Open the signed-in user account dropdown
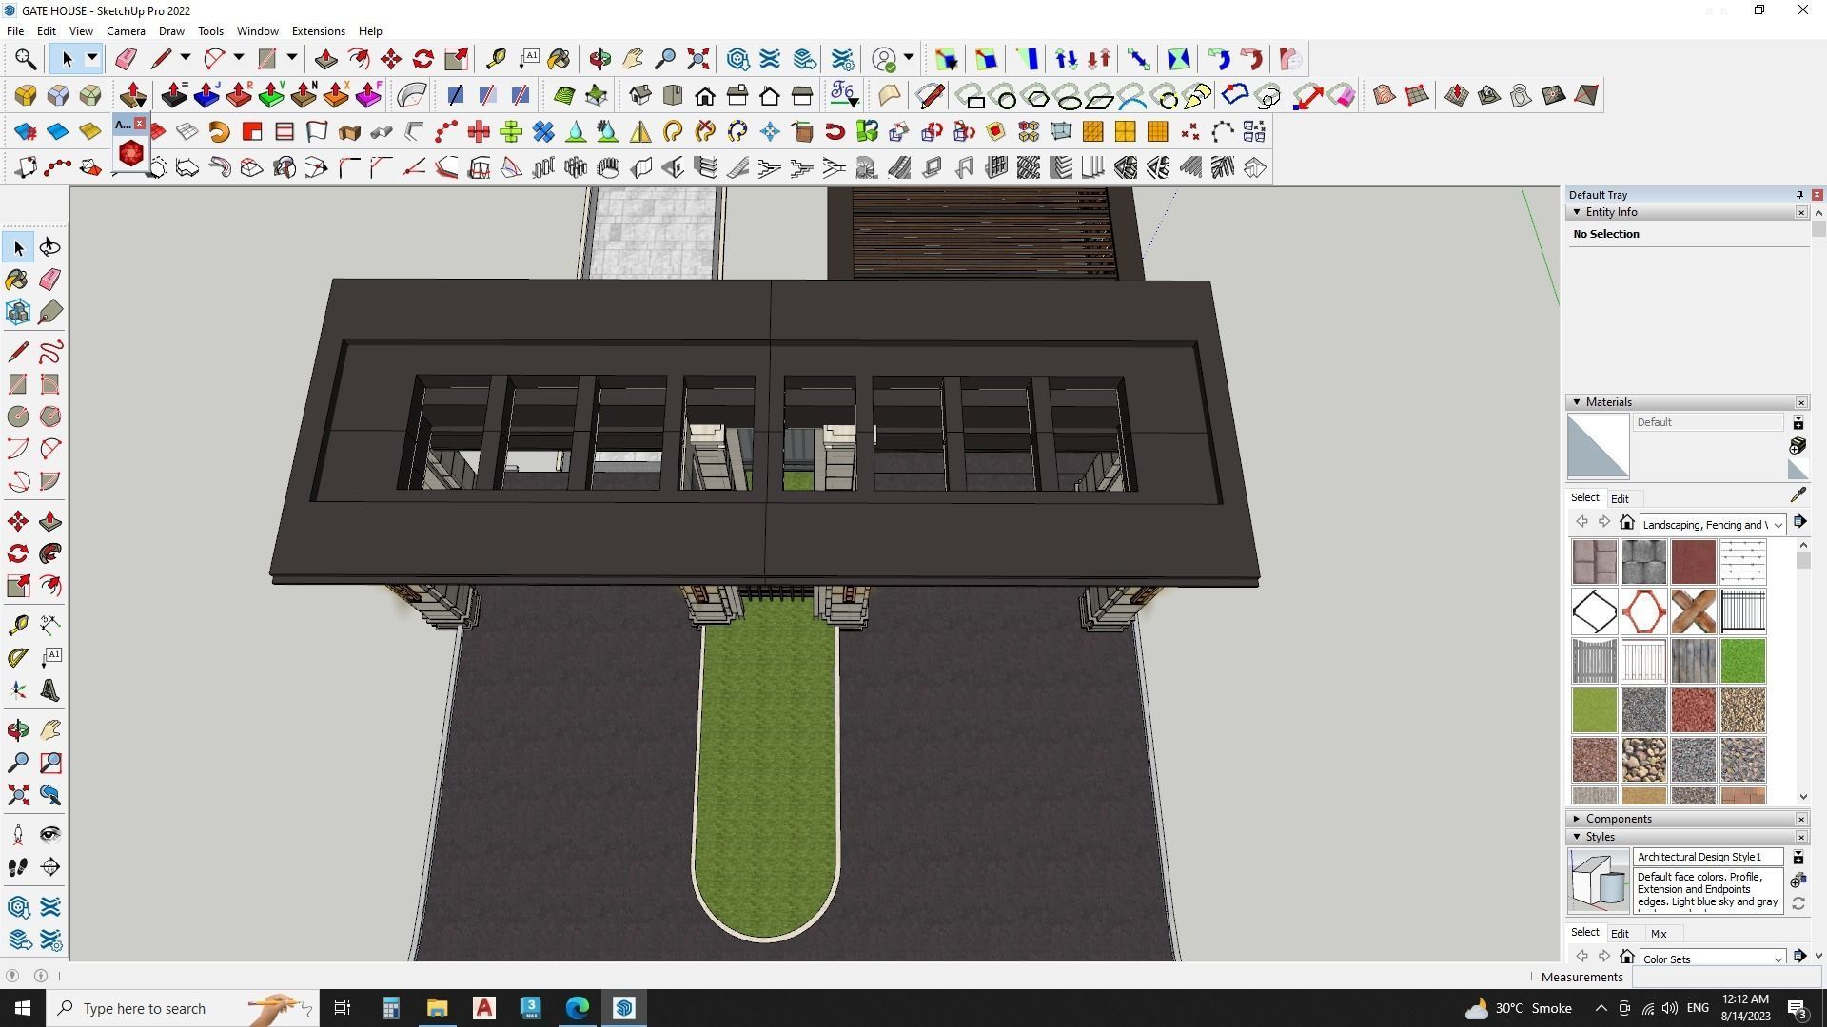 tap(909, 59)
